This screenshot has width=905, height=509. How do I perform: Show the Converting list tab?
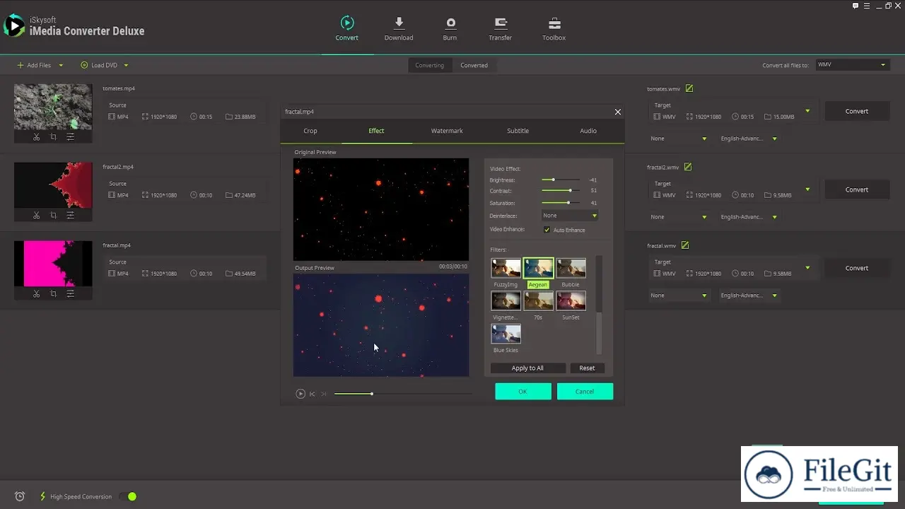[429, 65]
